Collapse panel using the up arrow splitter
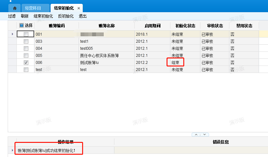Viewport: 268px width, 157px height. (196, 134)
